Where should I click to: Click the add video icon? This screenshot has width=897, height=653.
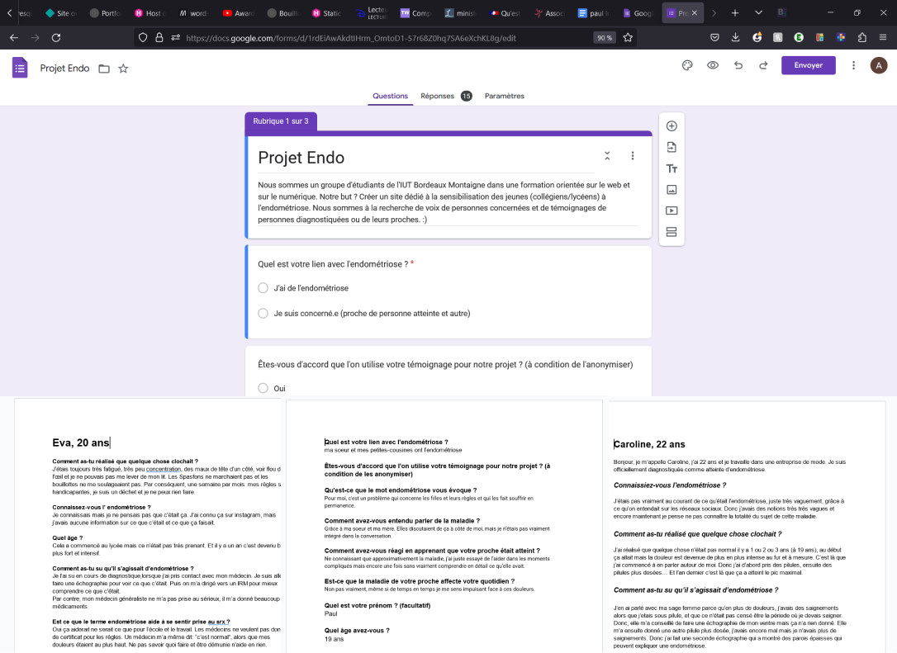pyautogui.click(x=672, y=211)
